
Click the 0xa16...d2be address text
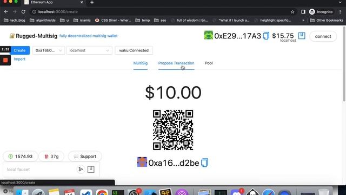(x=174, y=163)
